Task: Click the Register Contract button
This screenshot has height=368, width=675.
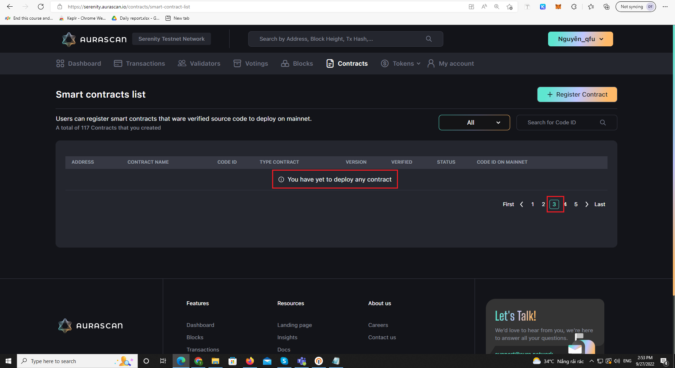Action: (x=577, y=94)
